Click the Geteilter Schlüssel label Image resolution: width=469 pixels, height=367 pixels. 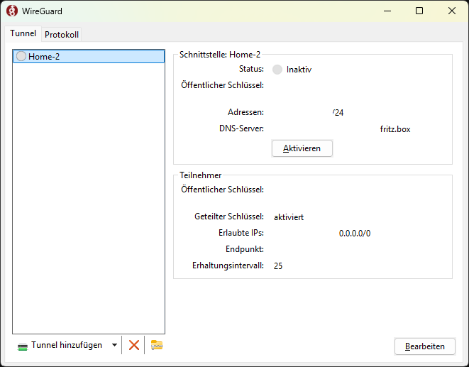point(229,217)
